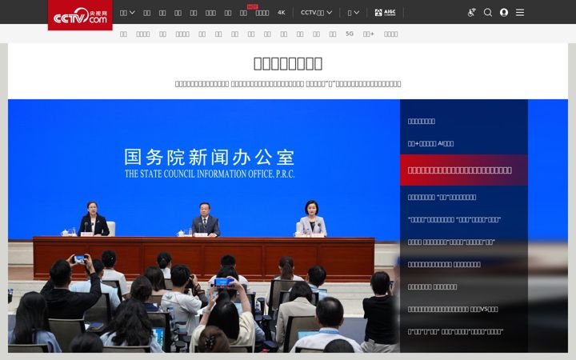Open the sub-navigation item ending with a plus sign

click(369, 34)
